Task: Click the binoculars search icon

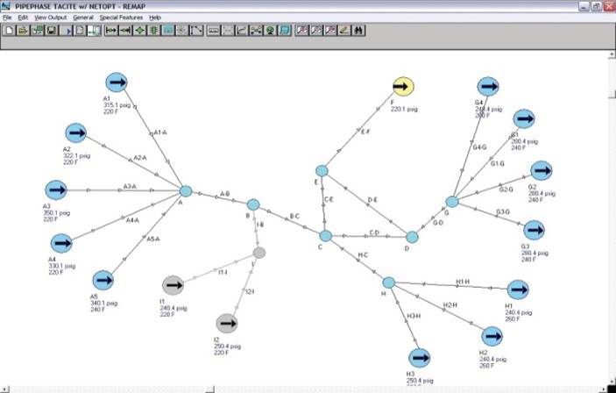Action: (x=358, y=31)
